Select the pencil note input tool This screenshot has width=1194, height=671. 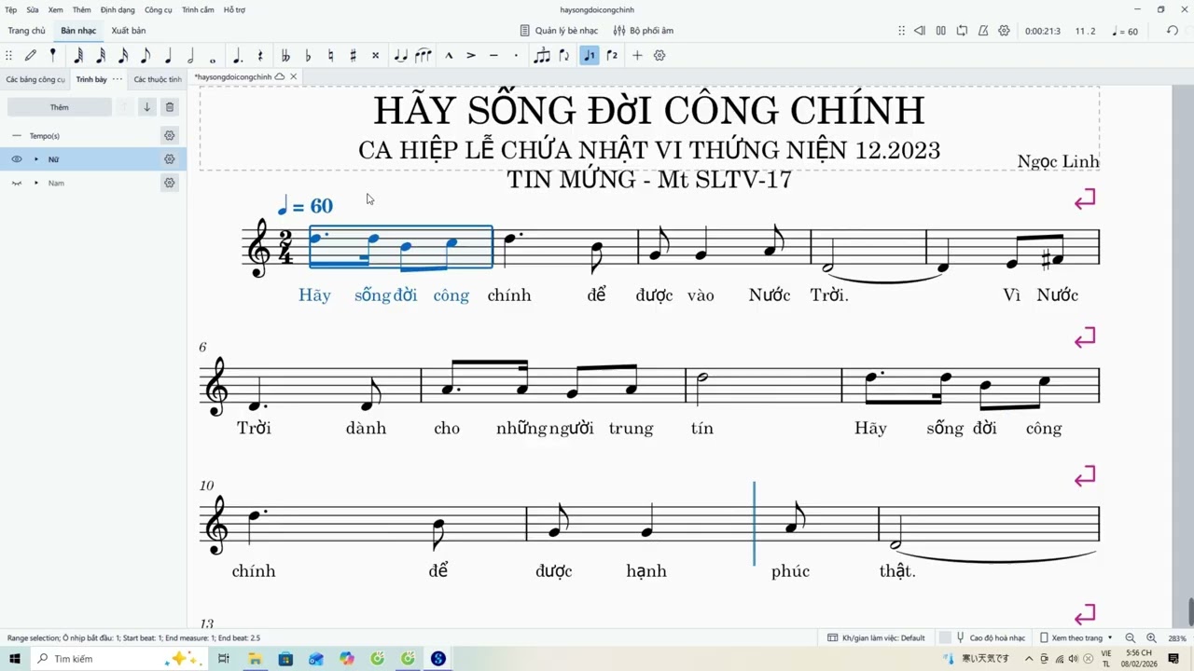point(31,56)
